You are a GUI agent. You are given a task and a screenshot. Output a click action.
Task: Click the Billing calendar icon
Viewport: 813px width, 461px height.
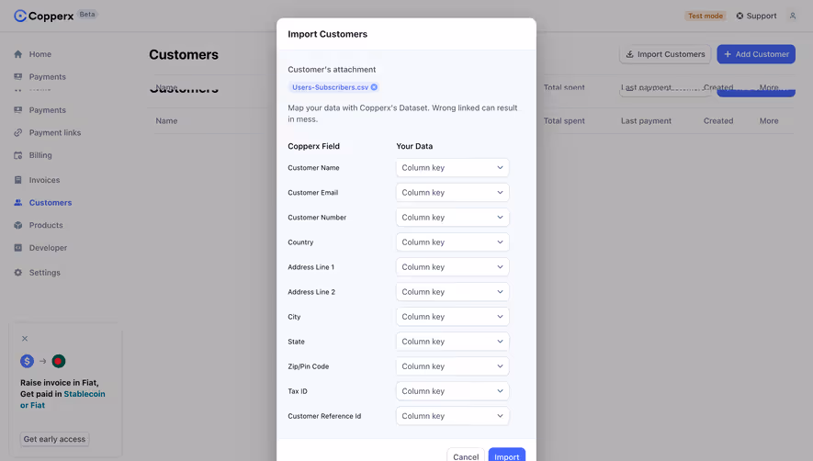tap(18, 155)
